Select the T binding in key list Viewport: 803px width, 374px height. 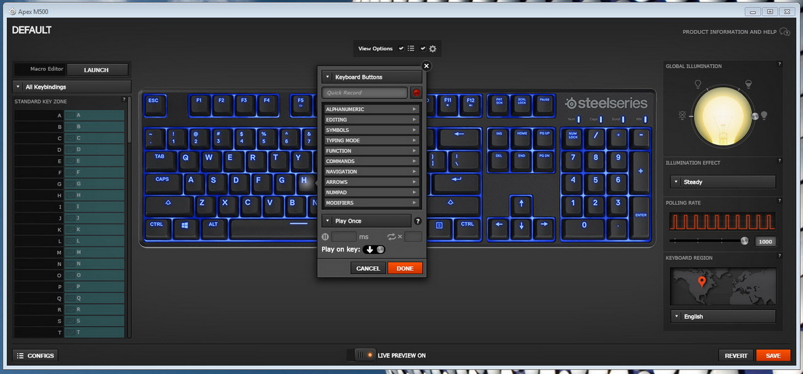[94, 333]
